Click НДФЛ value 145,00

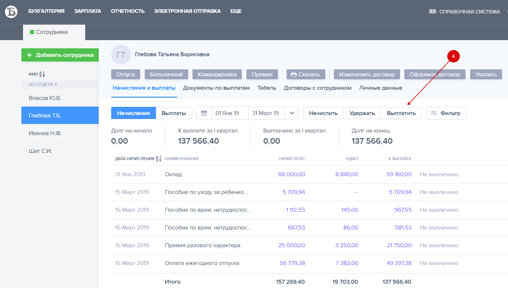tap(350, 210)
